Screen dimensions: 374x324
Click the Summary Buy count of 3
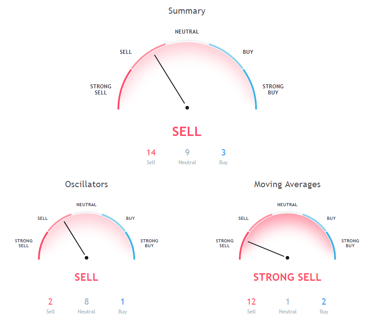pyautogui.click(x=223, y=153)
